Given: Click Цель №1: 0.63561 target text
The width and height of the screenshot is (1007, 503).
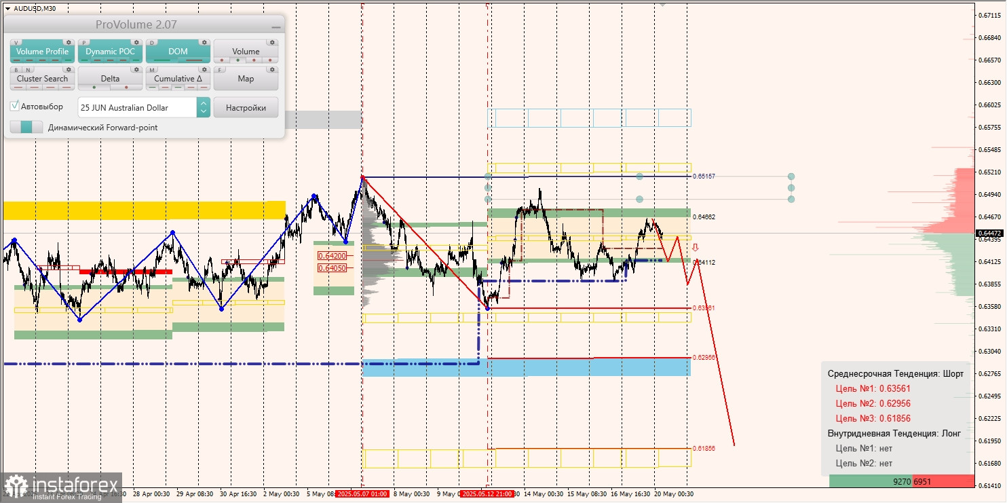Looking at the screenshot, I should click(873, 389).
